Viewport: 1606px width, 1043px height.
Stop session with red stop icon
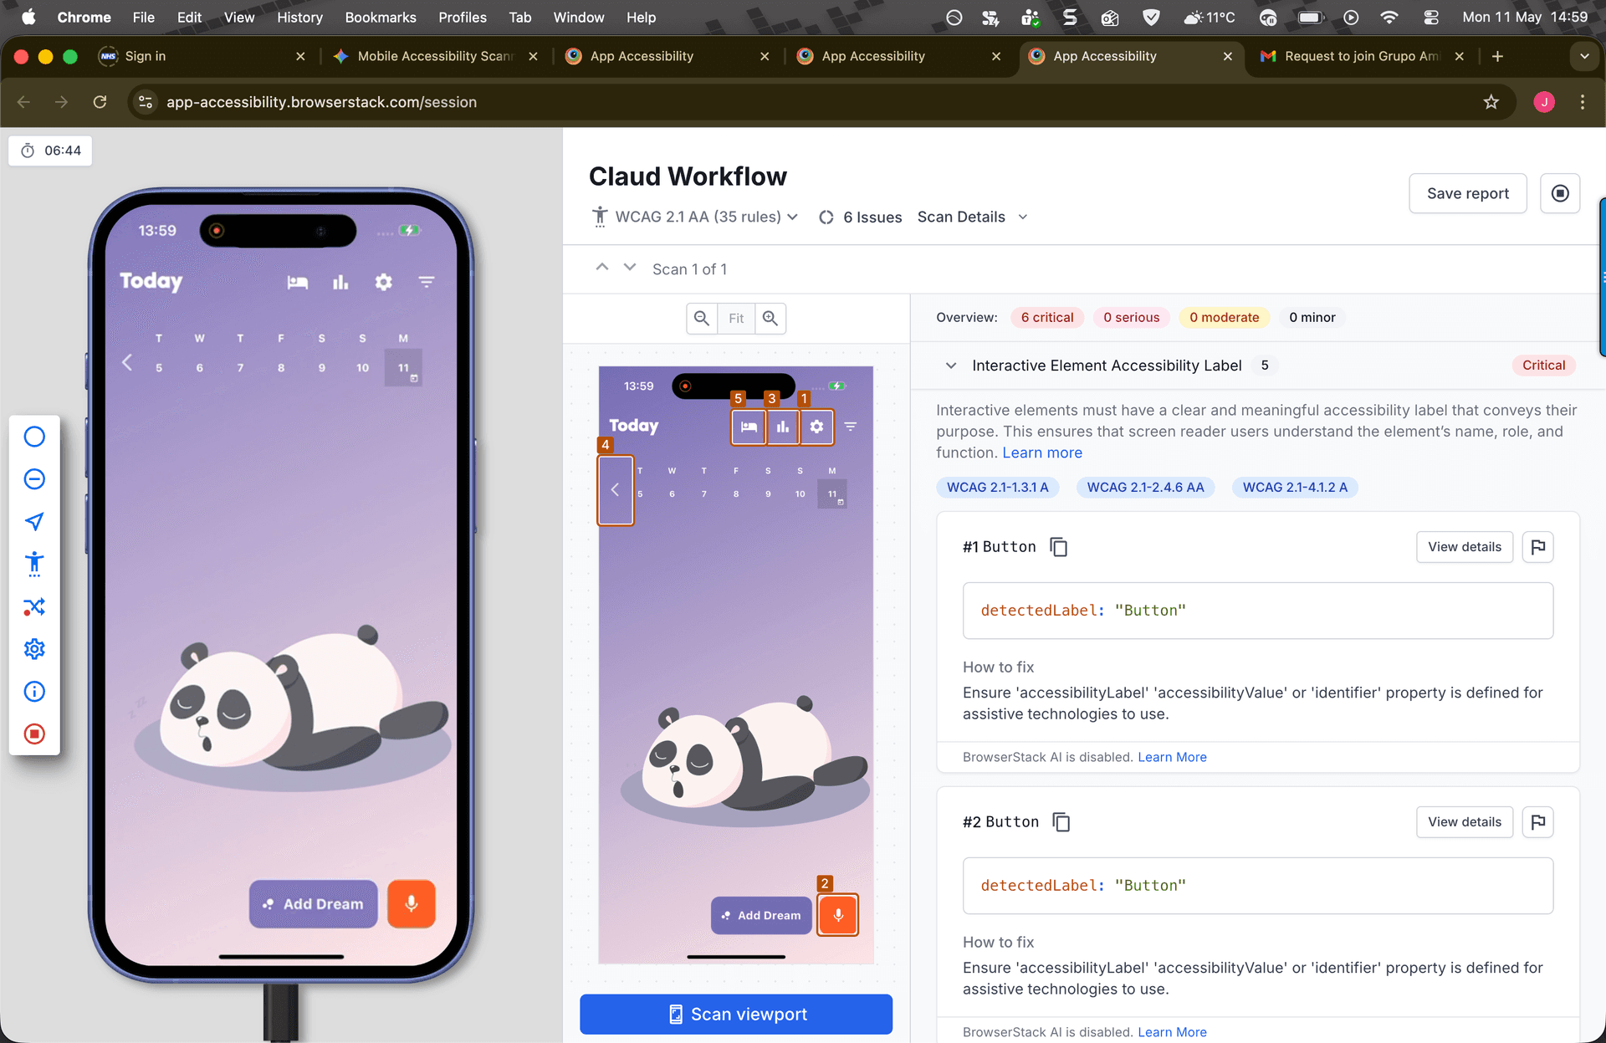coord(34,734)
